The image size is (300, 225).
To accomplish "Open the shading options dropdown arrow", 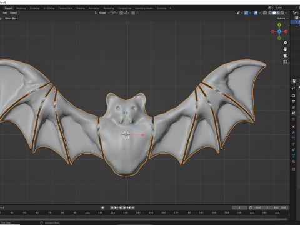I will [x=286, y=13].
